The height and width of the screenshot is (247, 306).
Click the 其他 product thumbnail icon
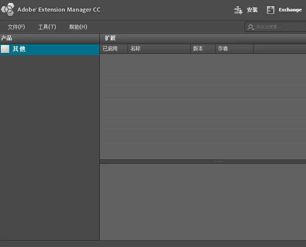point(5,49)
